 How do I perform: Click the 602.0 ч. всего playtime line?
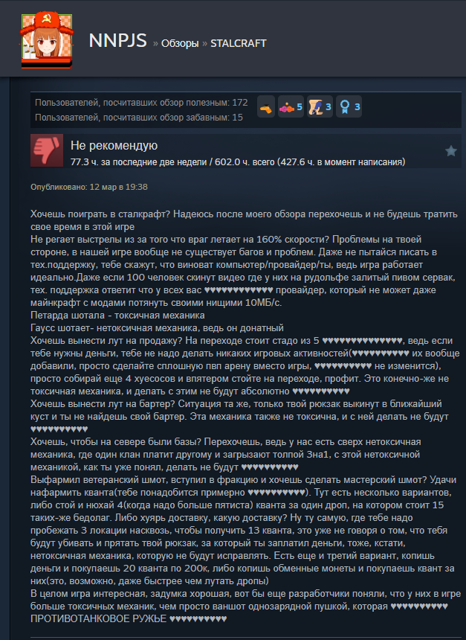tap(238, 162)
